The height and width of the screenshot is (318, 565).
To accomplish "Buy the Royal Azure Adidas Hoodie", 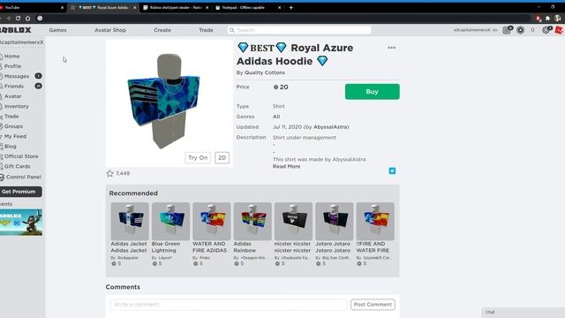I will pyautogui.click(x=373, y=92).
